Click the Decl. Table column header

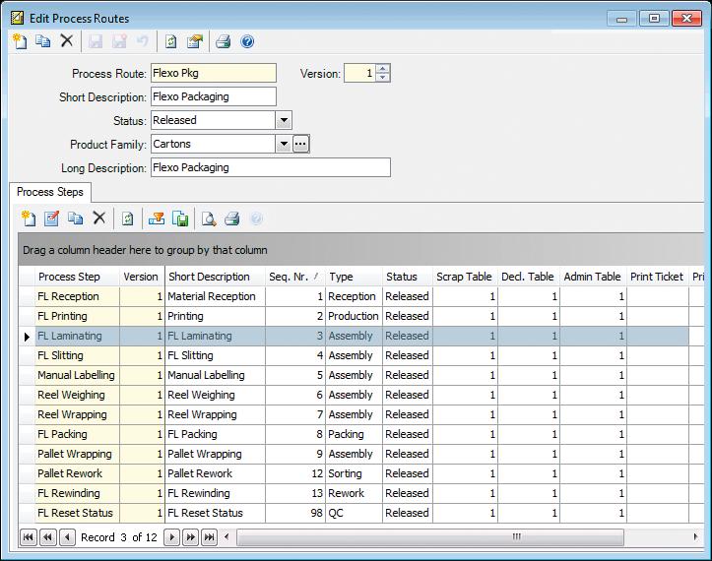pyautogui.click(x=528, y=277)
